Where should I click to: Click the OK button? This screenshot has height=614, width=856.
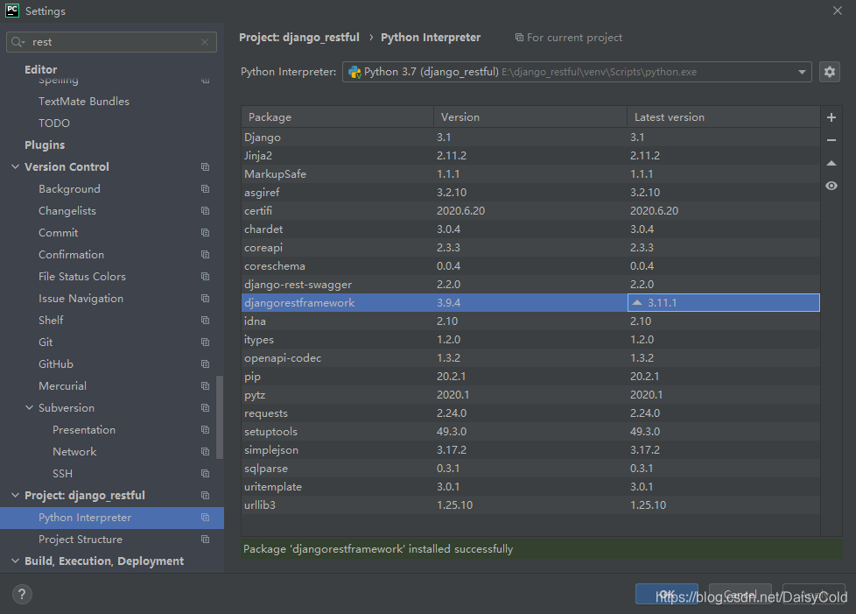click(x=667, y=594)
